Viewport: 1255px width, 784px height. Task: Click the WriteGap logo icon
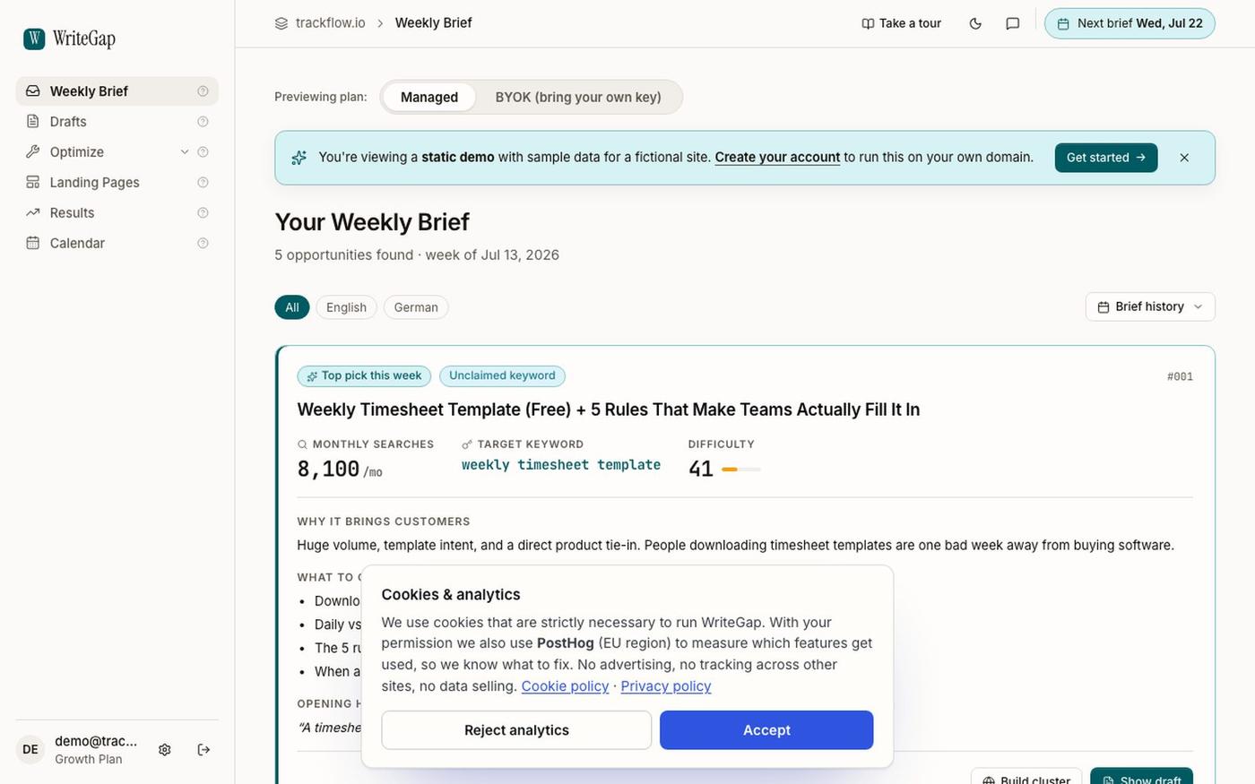point(34,39)
